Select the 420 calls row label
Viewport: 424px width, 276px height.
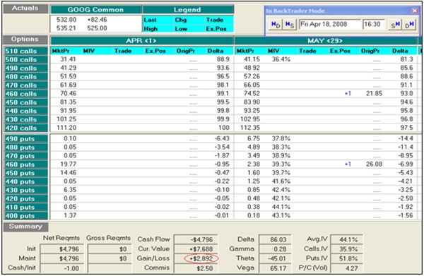coord(25,128)
